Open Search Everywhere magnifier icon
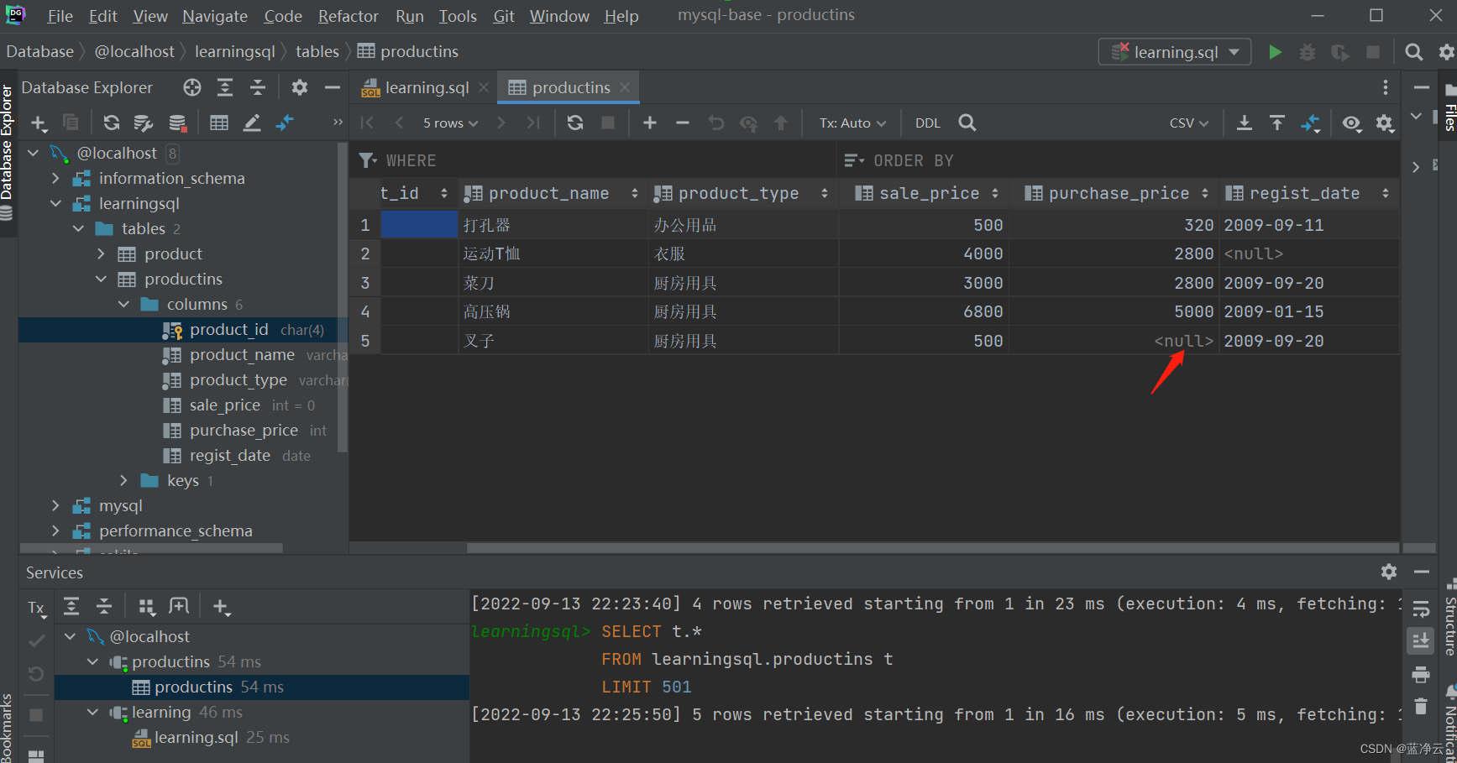The height and width of the screenshot is (763, 1457). tap(1414, 52)
